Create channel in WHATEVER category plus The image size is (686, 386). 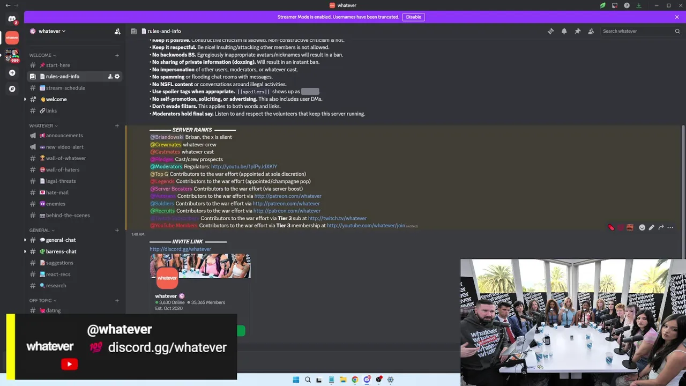click(117, 126)
